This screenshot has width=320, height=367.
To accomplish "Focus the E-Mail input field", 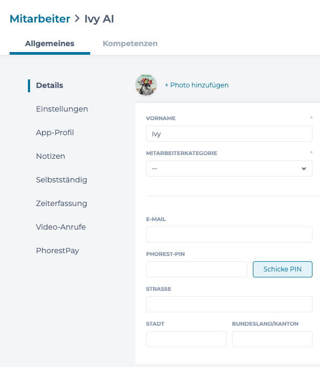I will pyautogui.click(x=229, y=234).
